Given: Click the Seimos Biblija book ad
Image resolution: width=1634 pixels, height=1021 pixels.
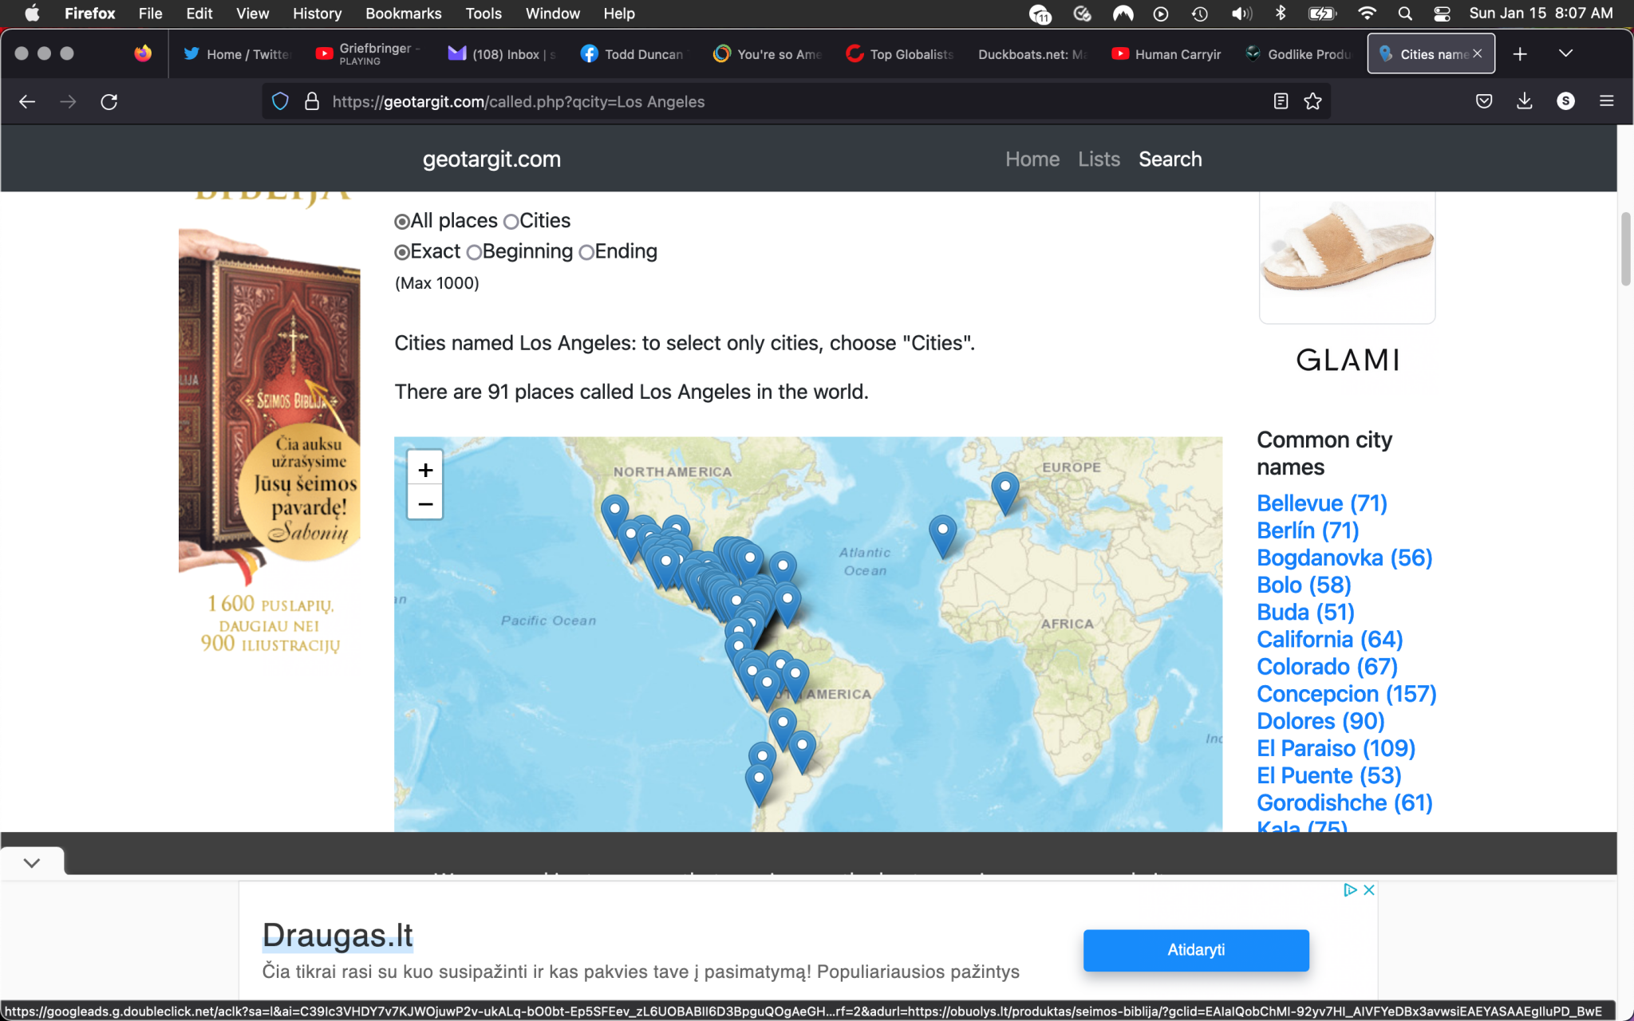Looking at the screenshot, I should coord(270,431).
